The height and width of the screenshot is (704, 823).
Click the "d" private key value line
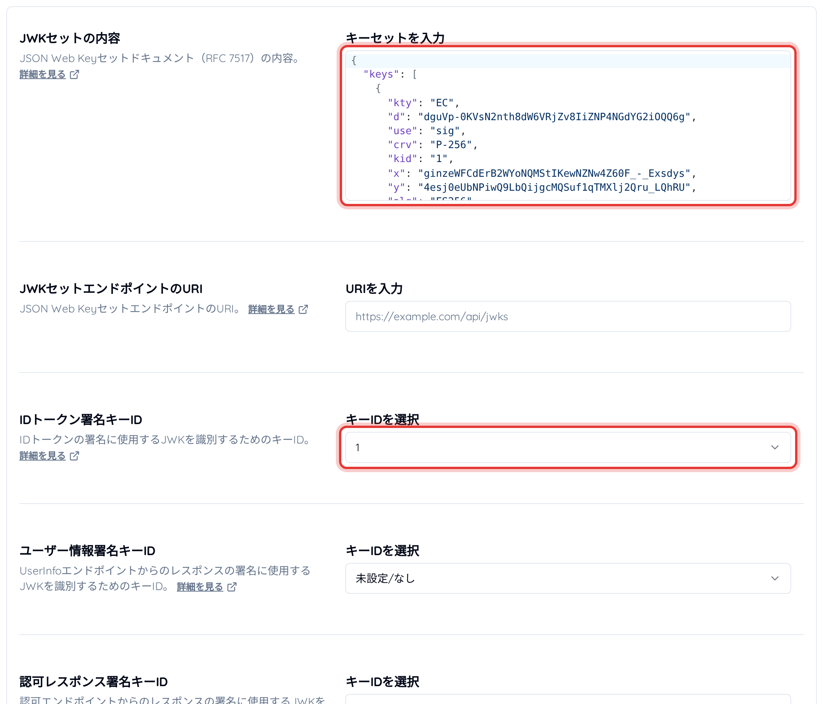tap(542, 117)
